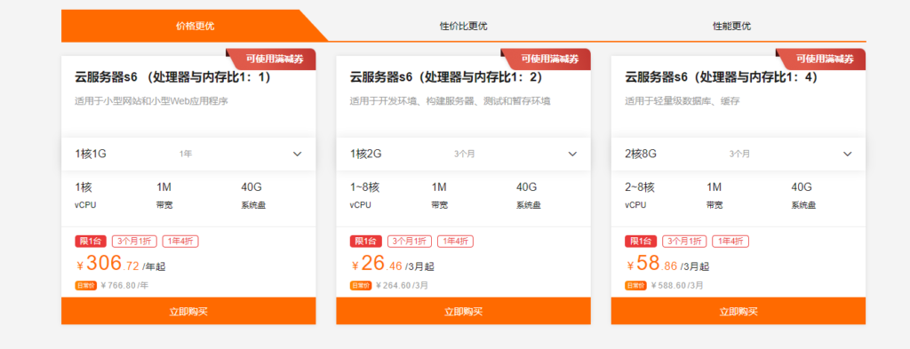Expand the 1核1G configuration dropdown
Screen dimensions: 910x349
[188, 155]
